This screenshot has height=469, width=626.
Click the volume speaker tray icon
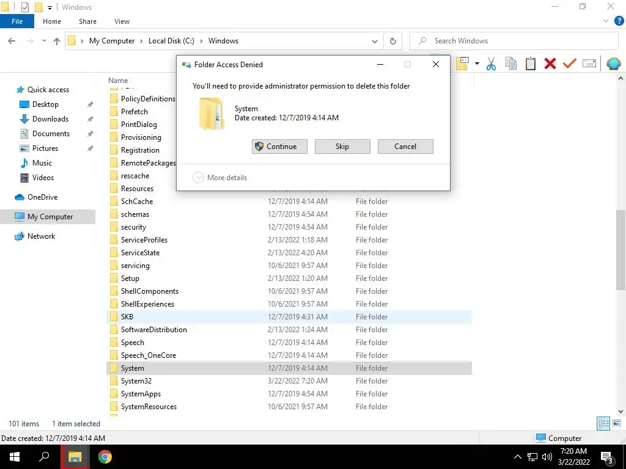[547, 457]
